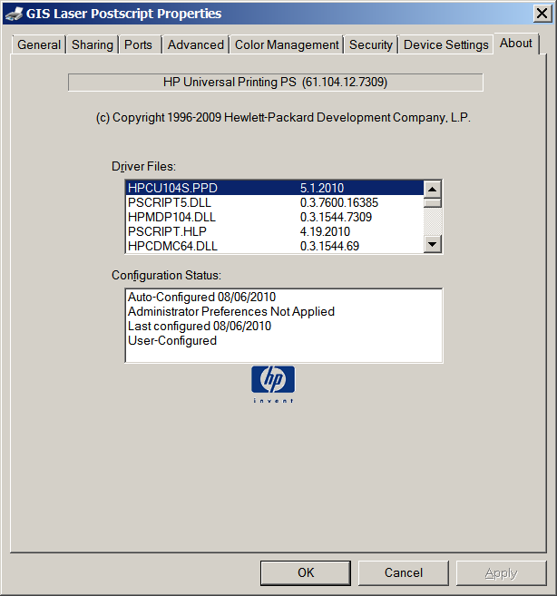The width and height of the screenshot is (557, 596).
Task: Click the printer icon in title bar
Action: 15,14
